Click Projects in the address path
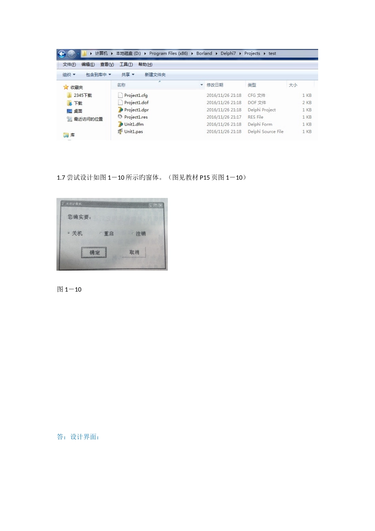375x531 pixels. [252, 54]
